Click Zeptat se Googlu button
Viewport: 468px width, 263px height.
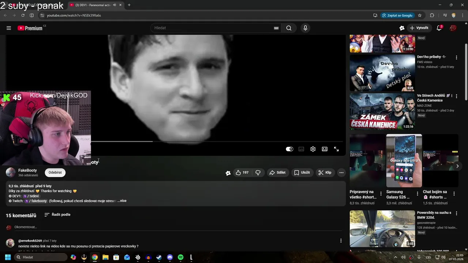pyautogui.click(x=397, y=15)
